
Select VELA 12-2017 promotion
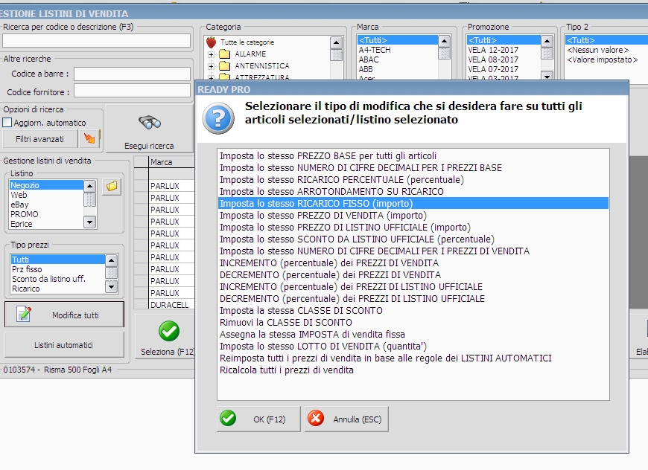click(504, 50)
